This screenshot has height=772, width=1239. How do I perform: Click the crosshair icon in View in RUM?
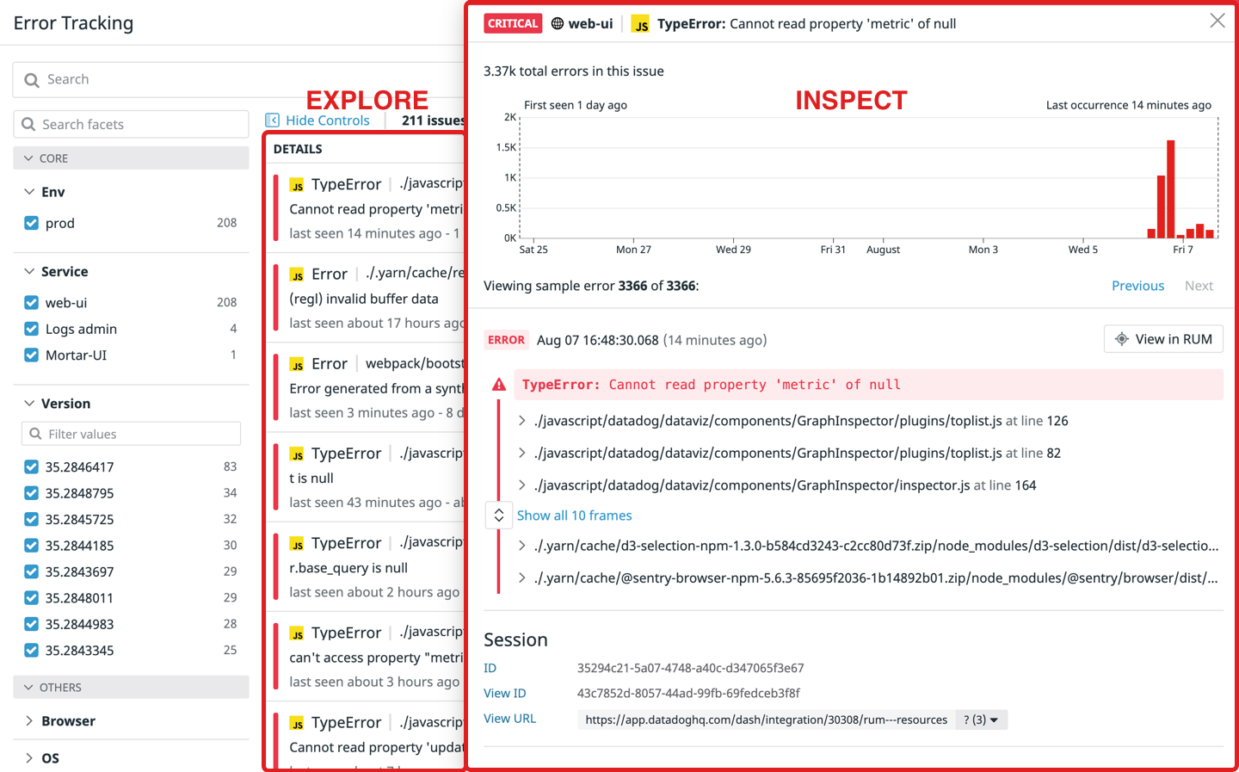coord(1121,339)
